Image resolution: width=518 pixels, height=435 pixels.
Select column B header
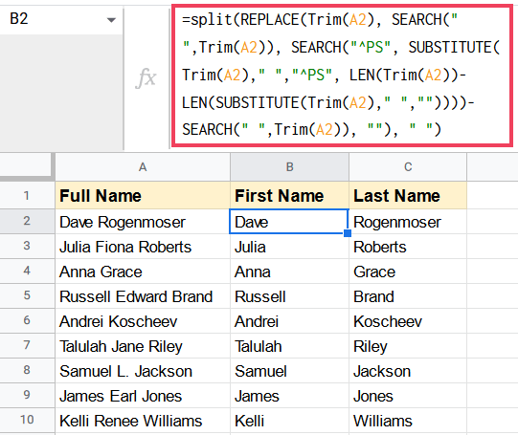point(289,167)
